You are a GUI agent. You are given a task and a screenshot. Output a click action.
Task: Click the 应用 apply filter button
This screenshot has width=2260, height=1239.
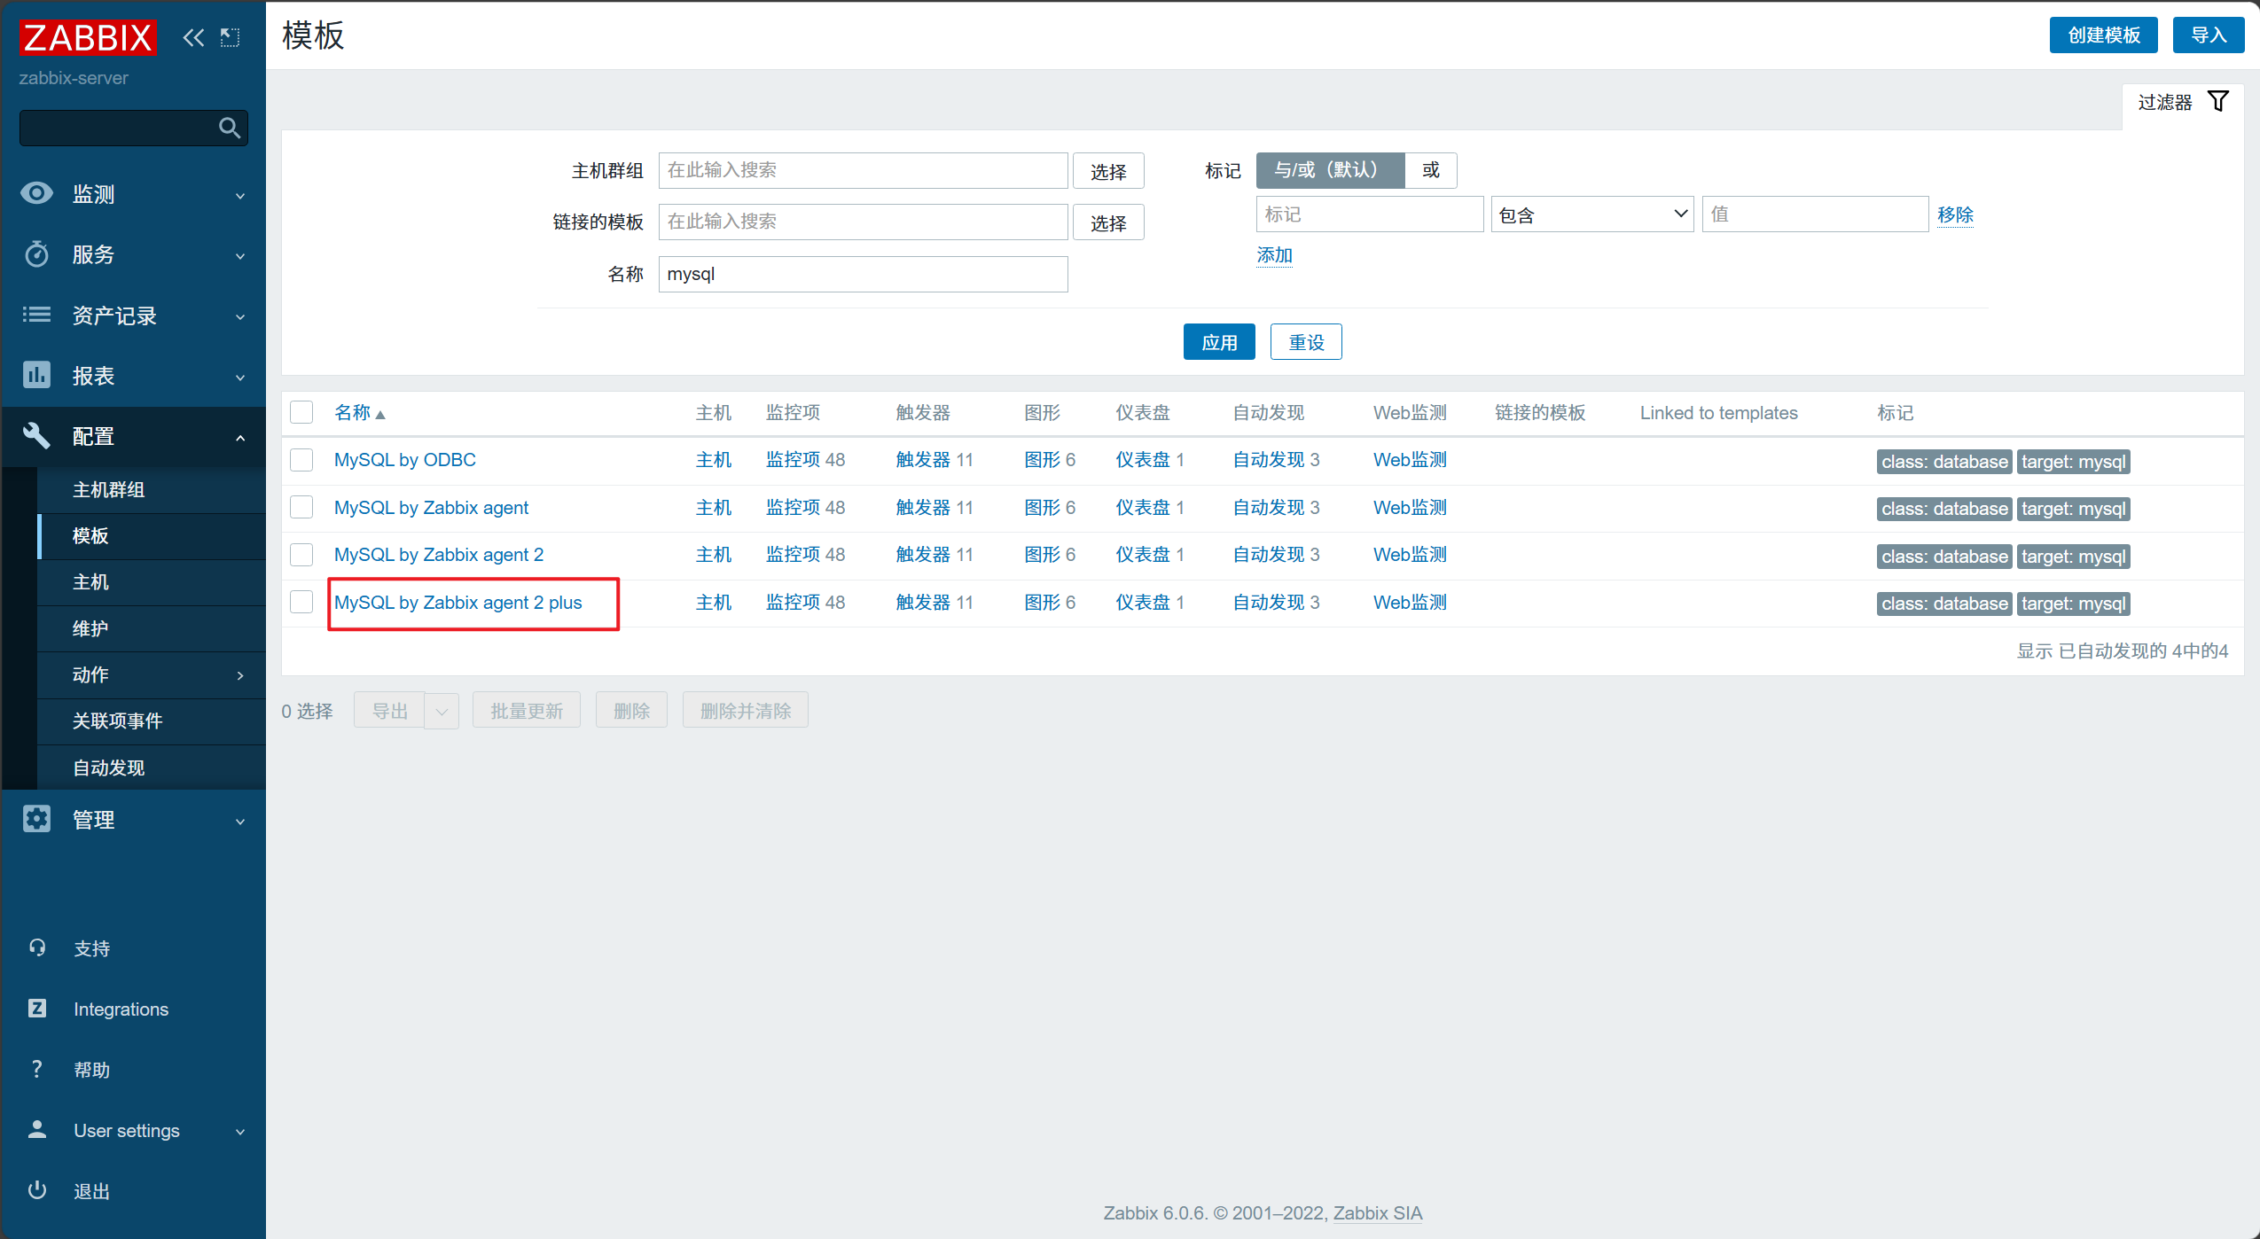point(1218,342)
